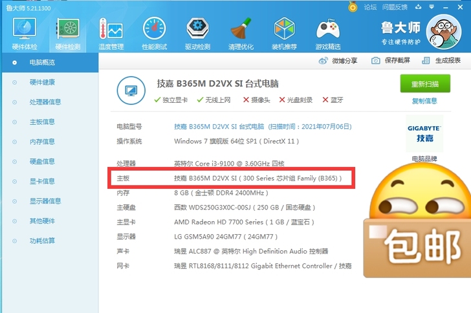Click the 技嘉 B365M D2VX SI 台式电脑 heading
The height and width of the screenshot is (313, 471).
[x=218, y=83]
